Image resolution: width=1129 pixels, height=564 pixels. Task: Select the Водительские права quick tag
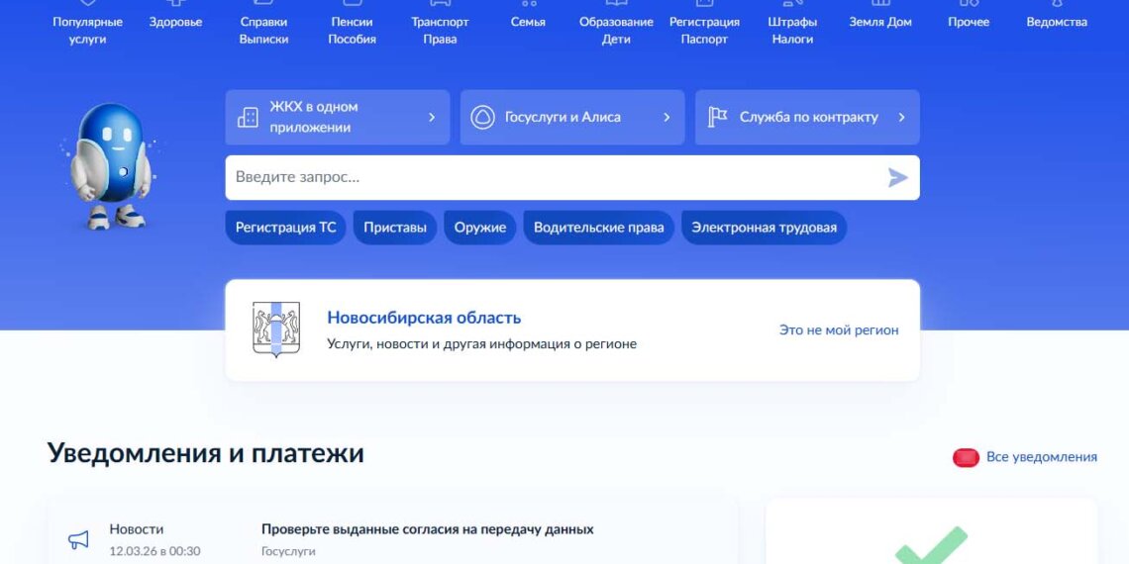[x=599, y=228]
